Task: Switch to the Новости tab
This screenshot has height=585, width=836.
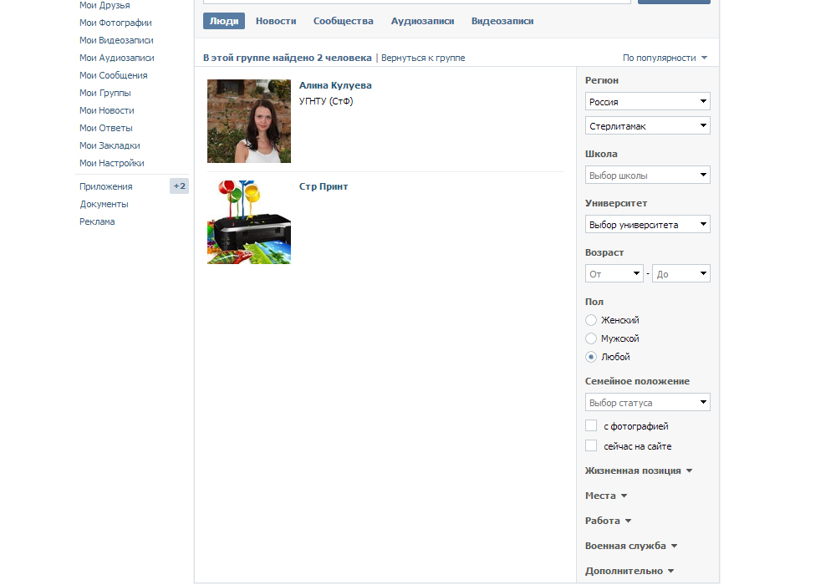Action: 276,21
